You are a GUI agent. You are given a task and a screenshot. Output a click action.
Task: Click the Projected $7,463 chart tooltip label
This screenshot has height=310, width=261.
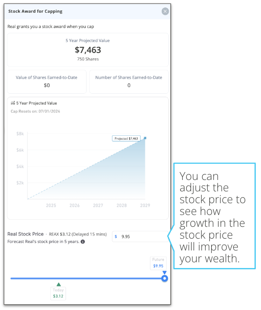(126, 138)
